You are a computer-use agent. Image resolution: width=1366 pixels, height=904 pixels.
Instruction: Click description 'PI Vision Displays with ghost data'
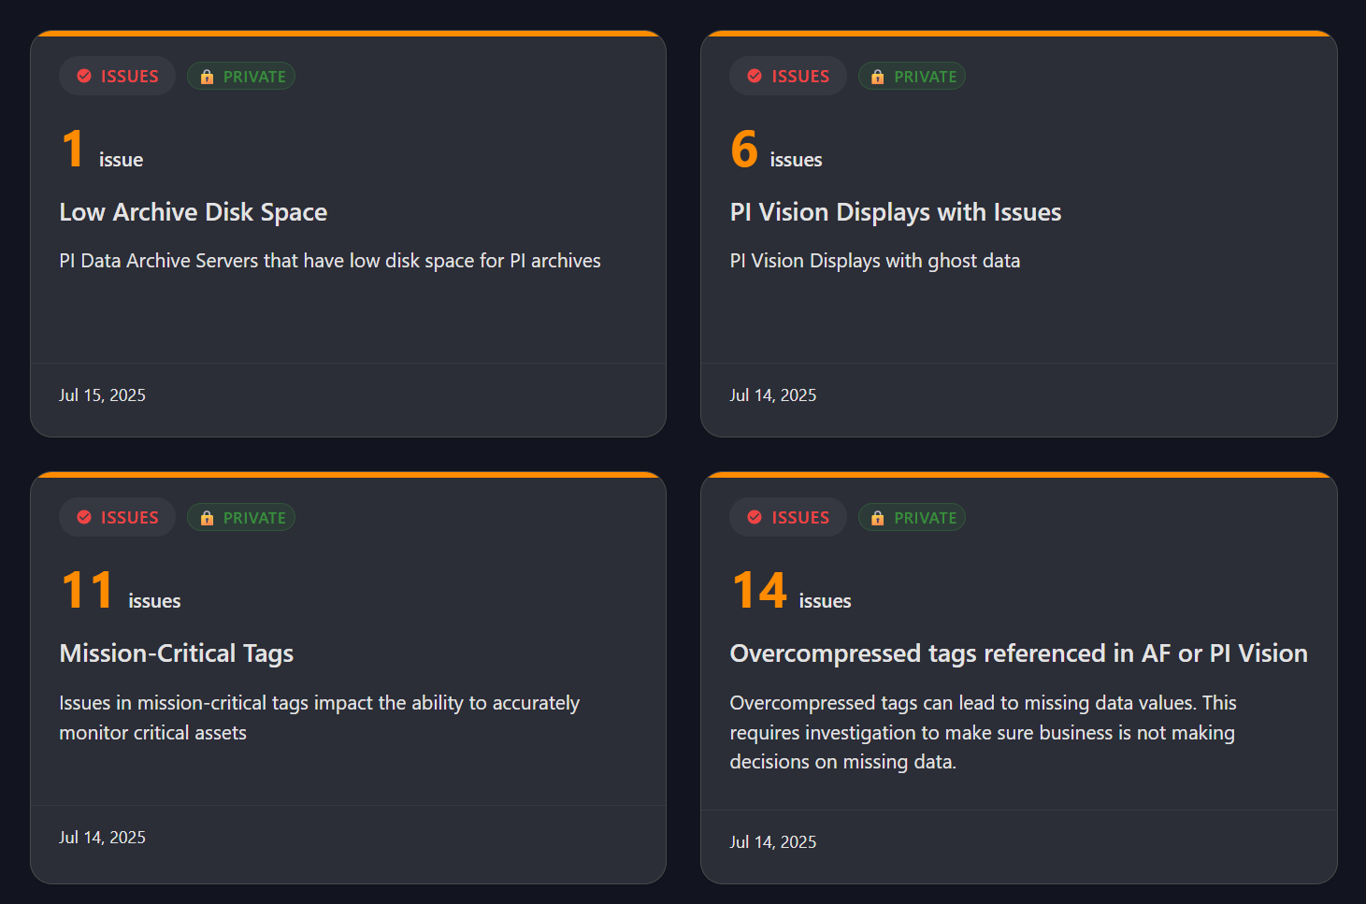pyautogui.click(x=875, y=261)
